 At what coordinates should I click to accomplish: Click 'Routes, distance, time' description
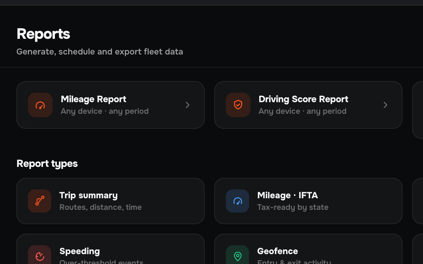[x=101, y=207]
